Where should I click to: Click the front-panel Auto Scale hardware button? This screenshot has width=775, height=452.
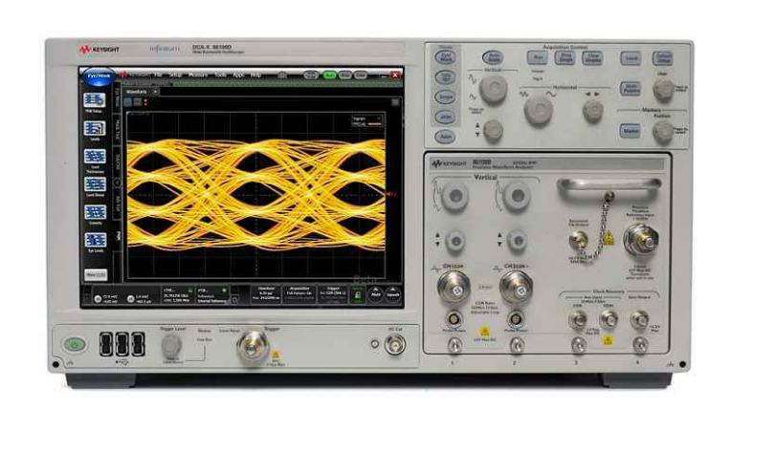493,57
